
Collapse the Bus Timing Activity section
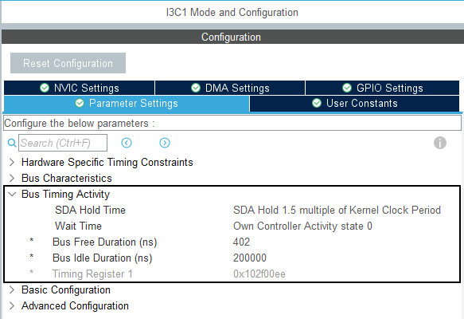12,194
